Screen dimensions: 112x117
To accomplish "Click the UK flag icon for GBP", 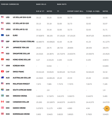I will 2,41.
